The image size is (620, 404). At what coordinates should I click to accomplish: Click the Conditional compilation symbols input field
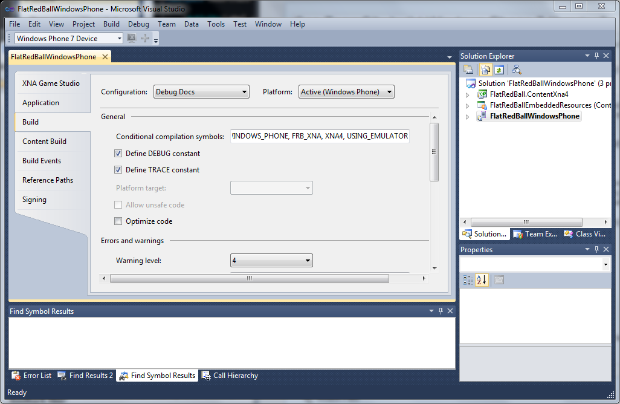pos(320,136)
